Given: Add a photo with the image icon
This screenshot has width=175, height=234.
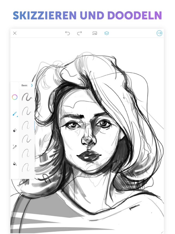Looking at the screenshot, I should [x=95, y=33].
